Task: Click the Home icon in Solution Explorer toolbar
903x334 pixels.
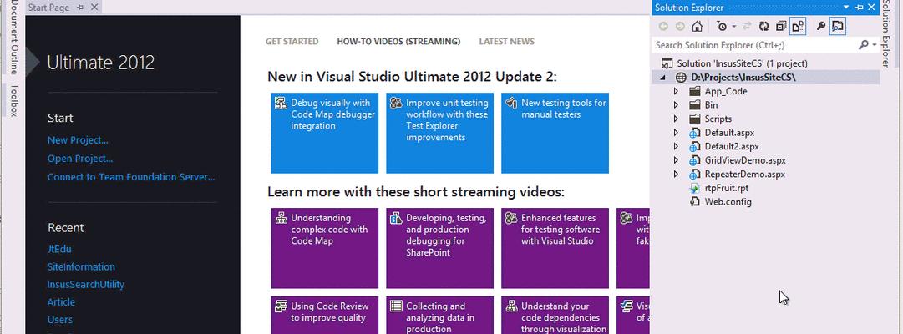Action: tap(697, 26)
